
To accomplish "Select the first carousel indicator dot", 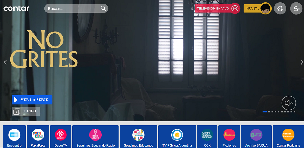I will tap(265, 112).
